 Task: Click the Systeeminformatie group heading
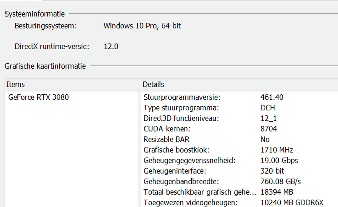point(35,14)
